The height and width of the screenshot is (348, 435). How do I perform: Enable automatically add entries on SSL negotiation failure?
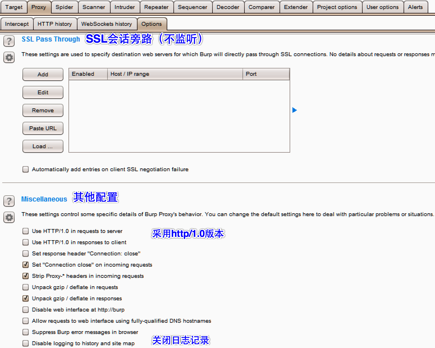click(x=26, y=169)
